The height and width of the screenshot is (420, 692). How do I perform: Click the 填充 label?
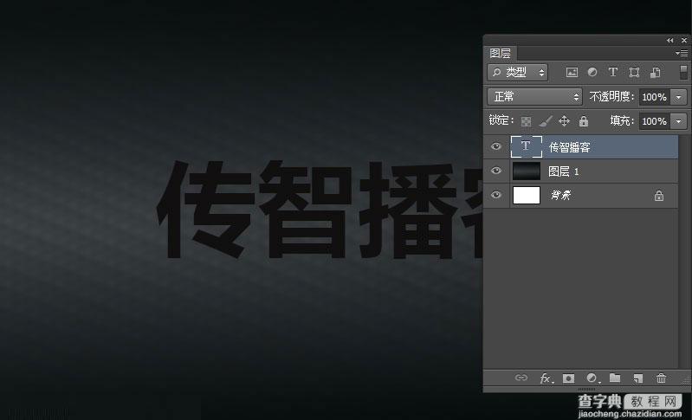tap(622, 120)
